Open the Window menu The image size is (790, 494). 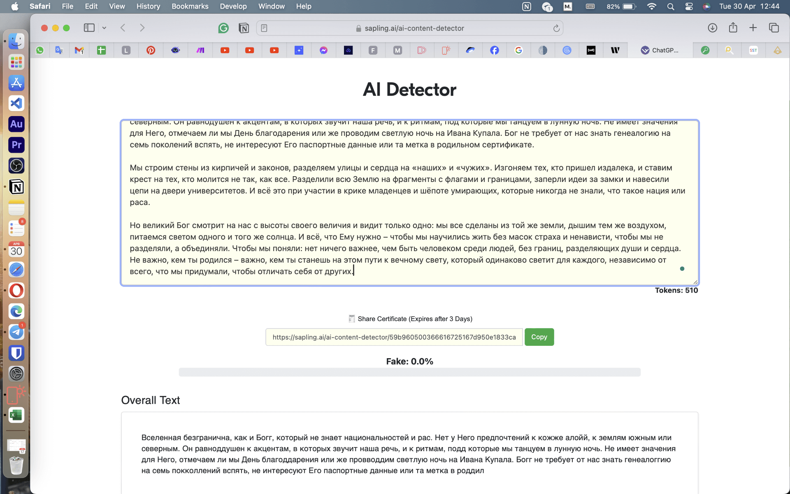coord(271,6)
